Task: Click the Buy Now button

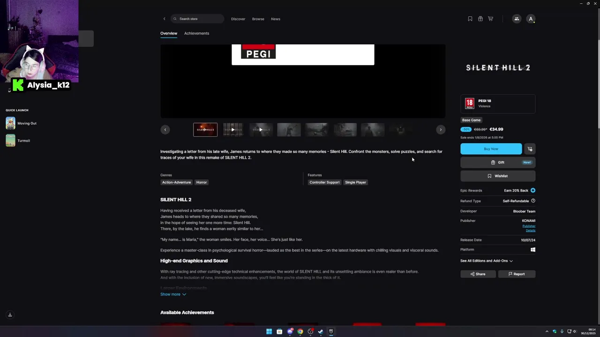Action: tap(491, 149)
